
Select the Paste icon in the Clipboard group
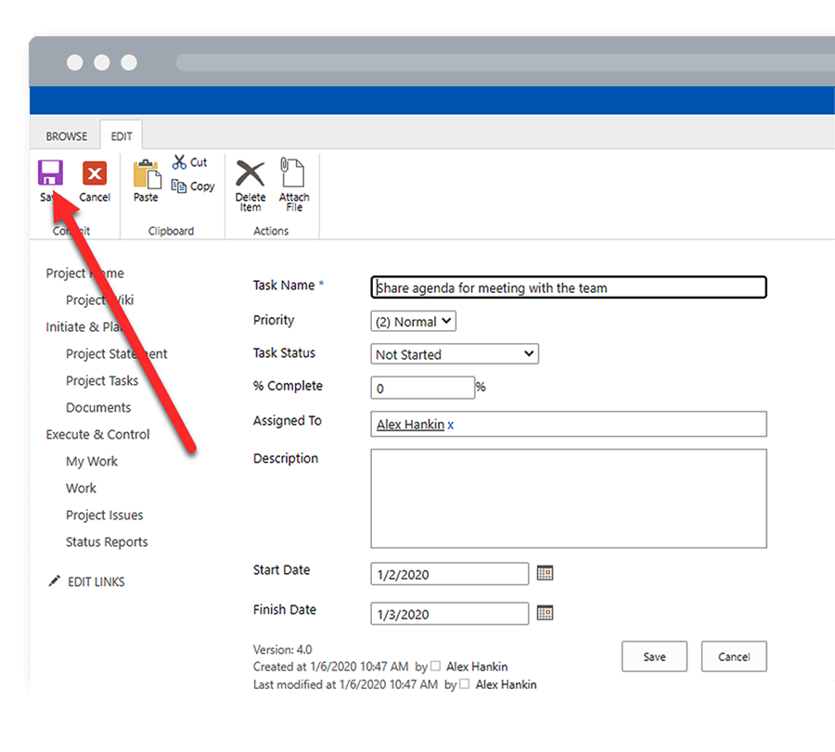tap(146, 176)
